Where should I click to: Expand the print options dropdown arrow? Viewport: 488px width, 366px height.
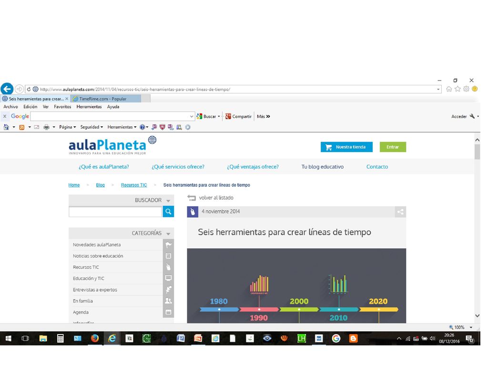54,127
